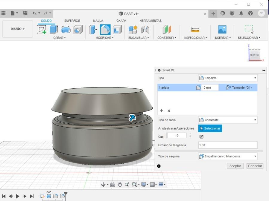This screenshot has width=269, height=201.
Task: Open the DISEÑO workspace dropdown
Action: pyautogui.click(x=18, y=29)
